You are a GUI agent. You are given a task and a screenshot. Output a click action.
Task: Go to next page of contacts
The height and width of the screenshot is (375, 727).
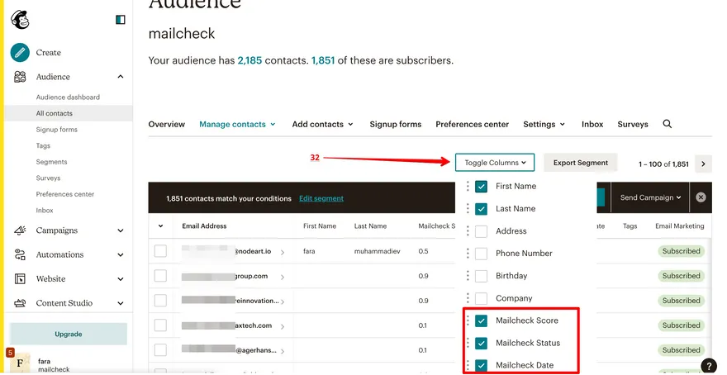(703, 164)
